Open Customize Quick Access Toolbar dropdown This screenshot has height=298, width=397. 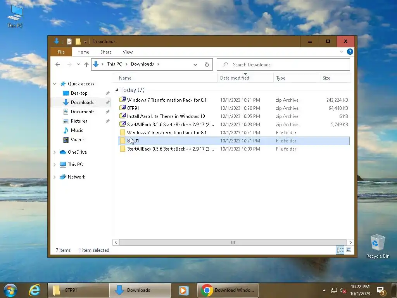(85, 42)
